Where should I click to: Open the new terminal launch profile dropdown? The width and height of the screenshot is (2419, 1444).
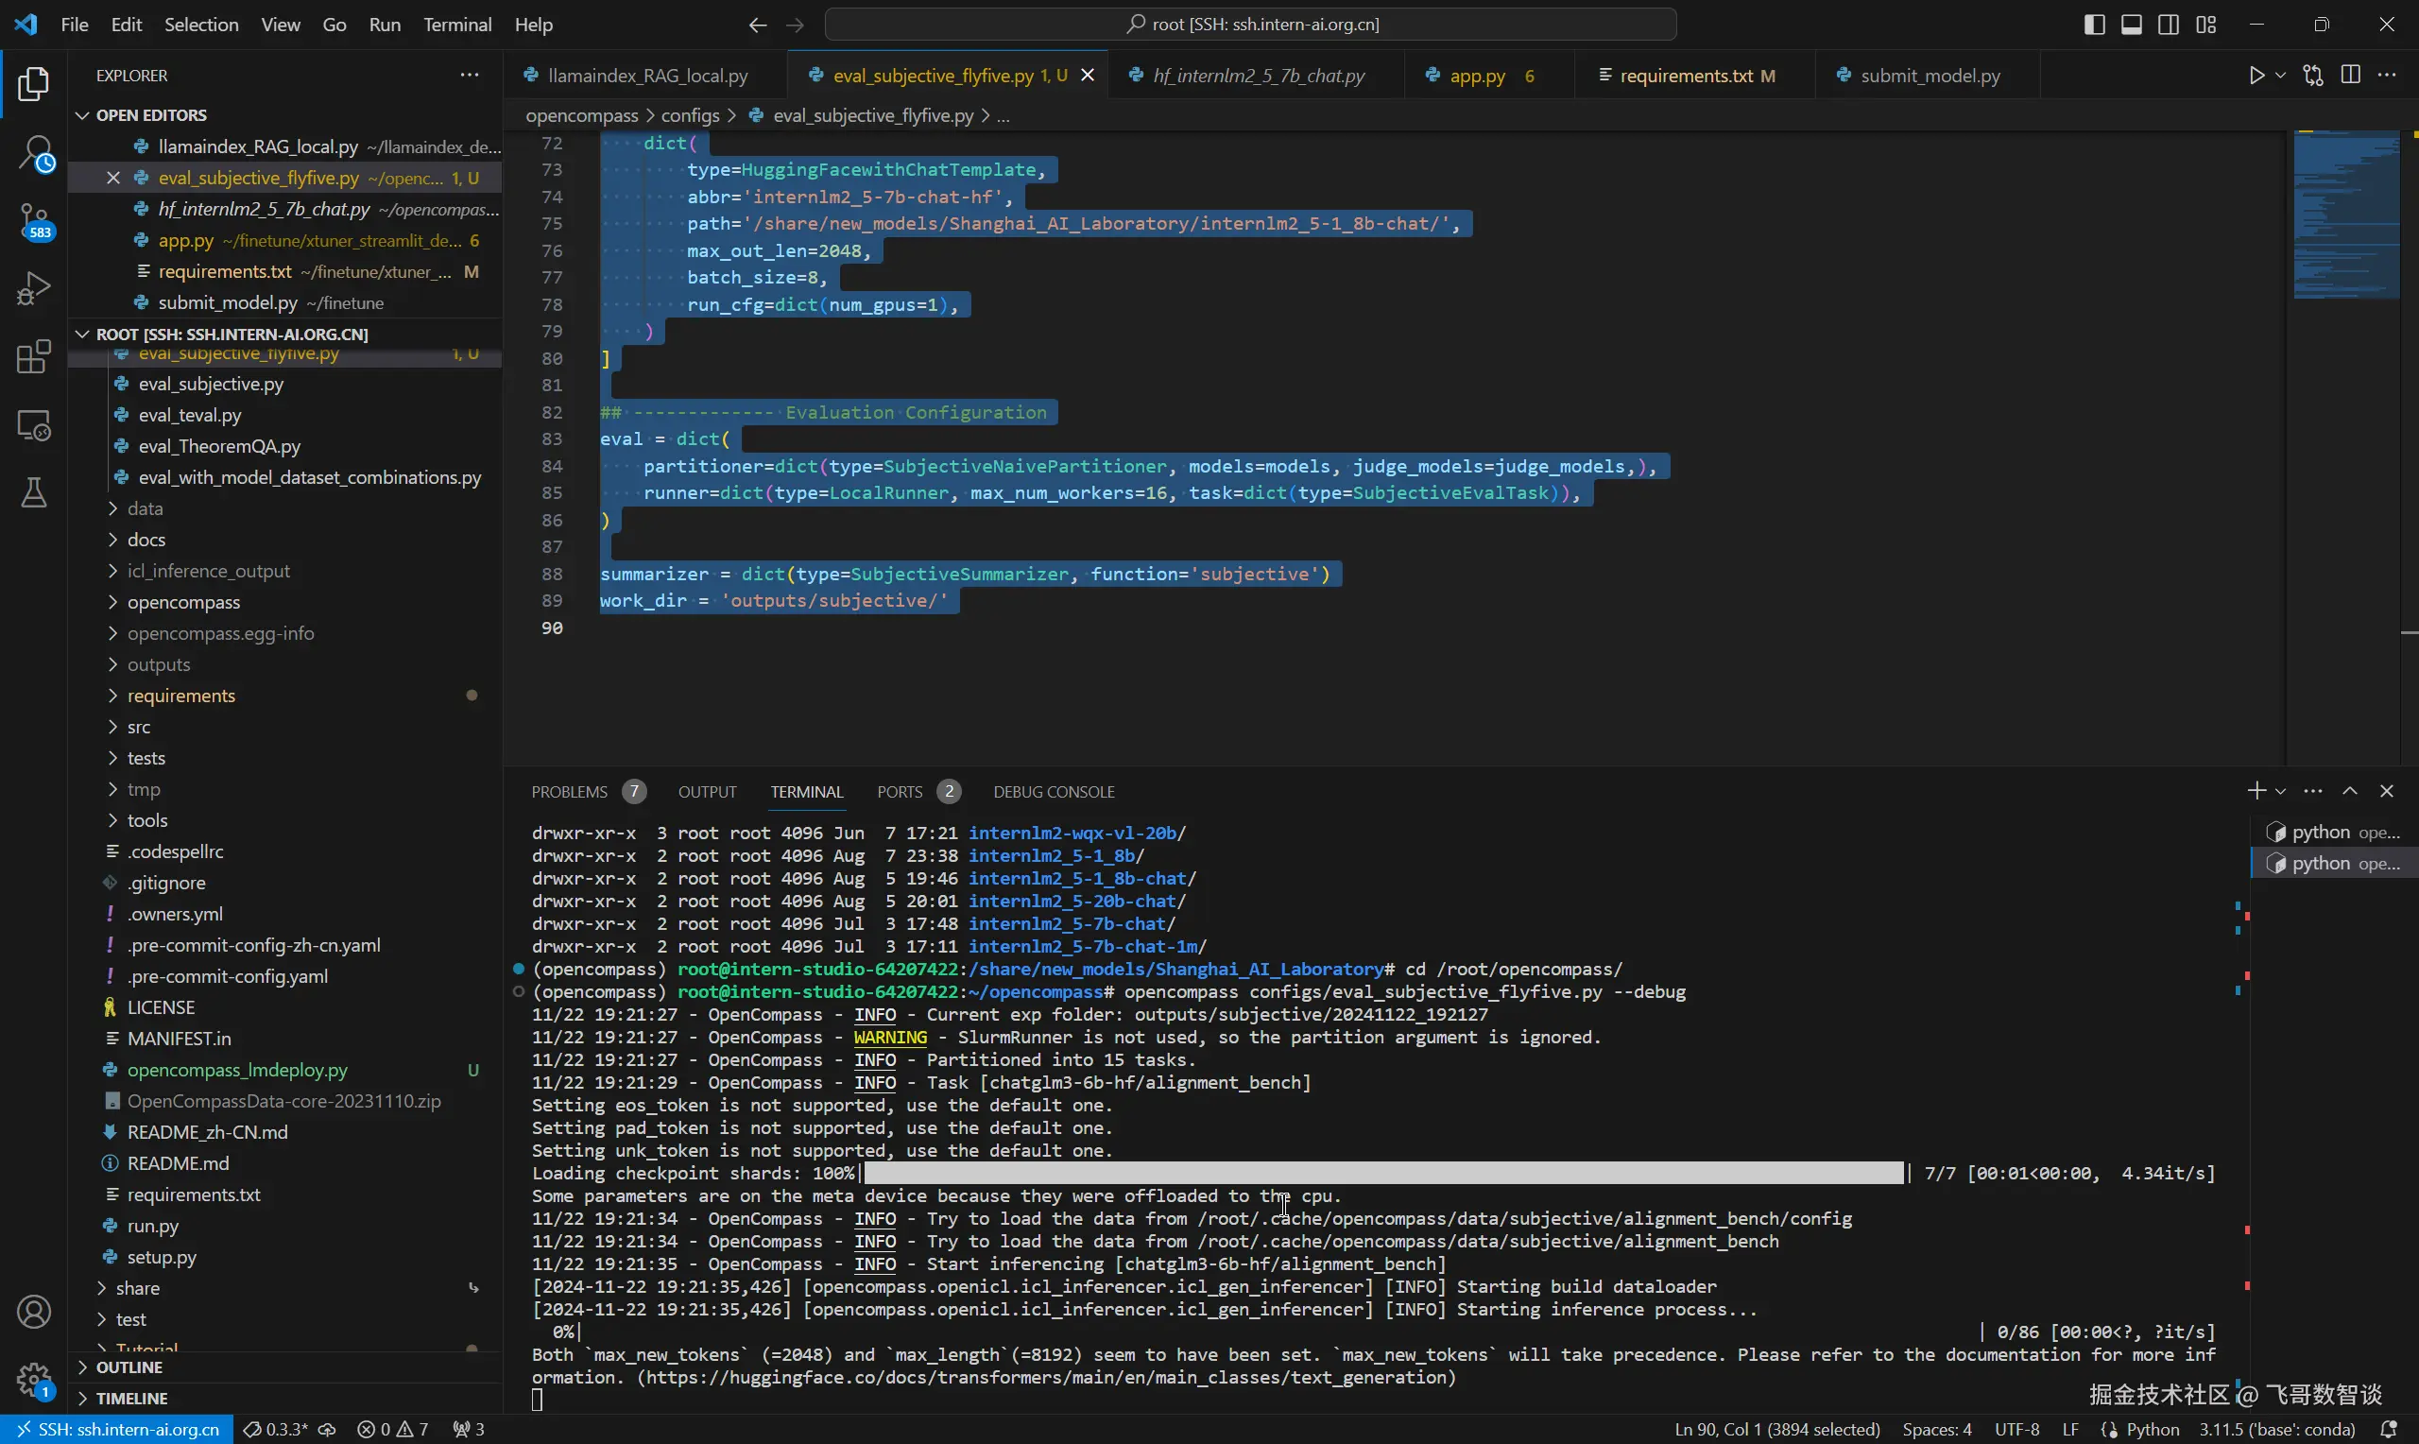(2280, 791)
